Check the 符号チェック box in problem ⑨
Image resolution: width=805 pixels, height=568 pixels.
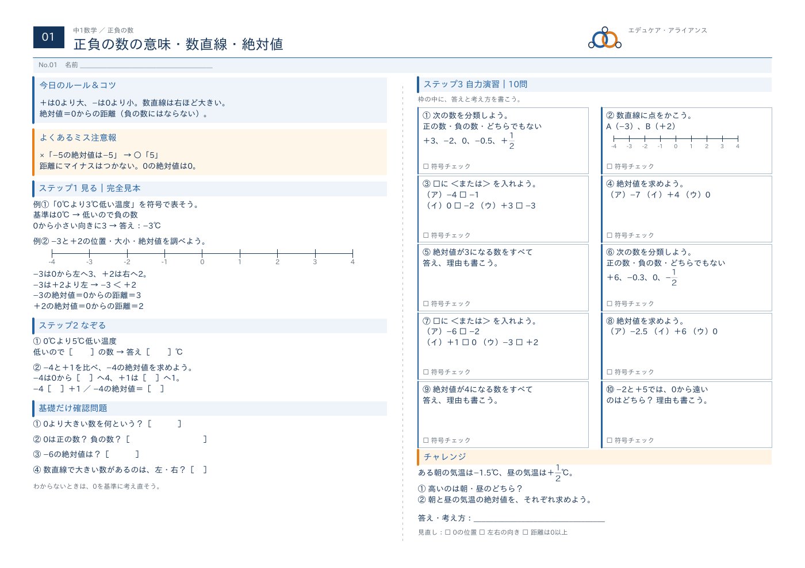click(426, 441)
